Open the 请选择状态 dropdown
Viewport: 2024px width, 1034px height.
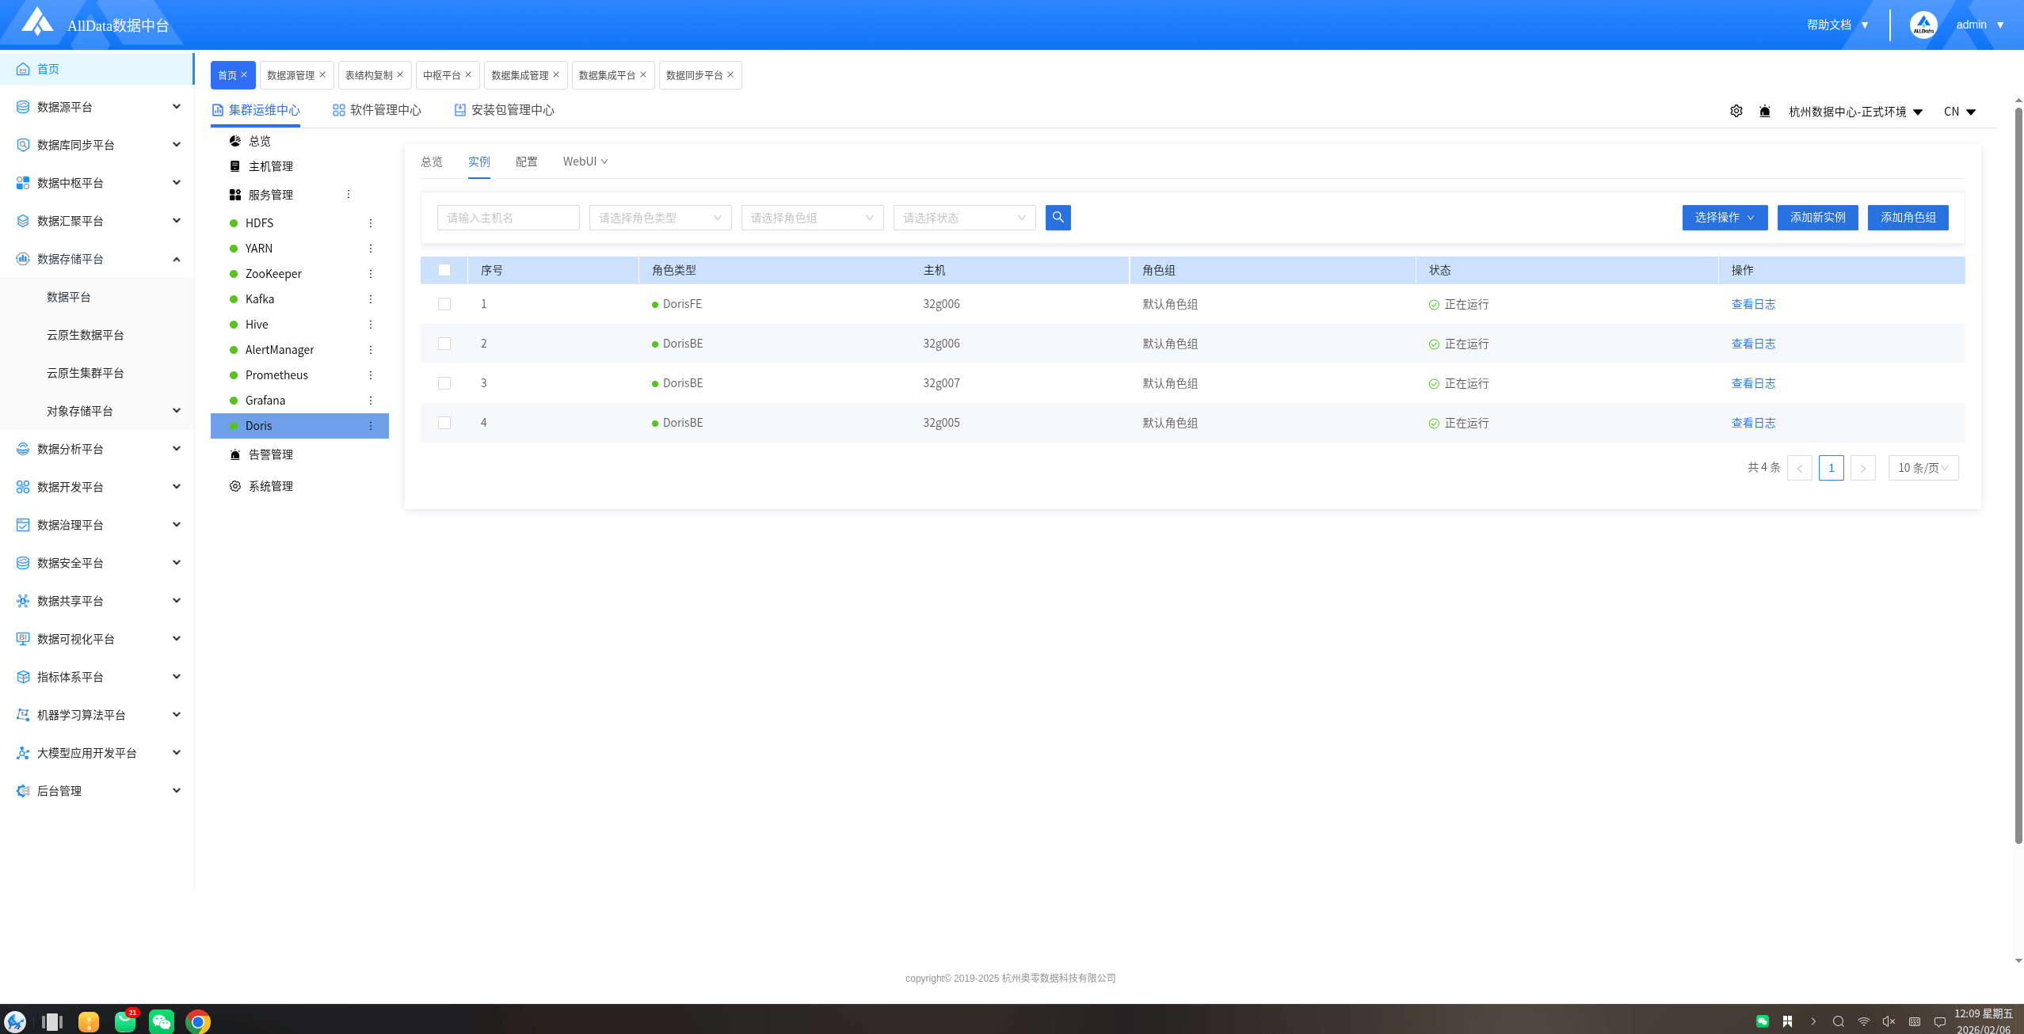(964, 218)
